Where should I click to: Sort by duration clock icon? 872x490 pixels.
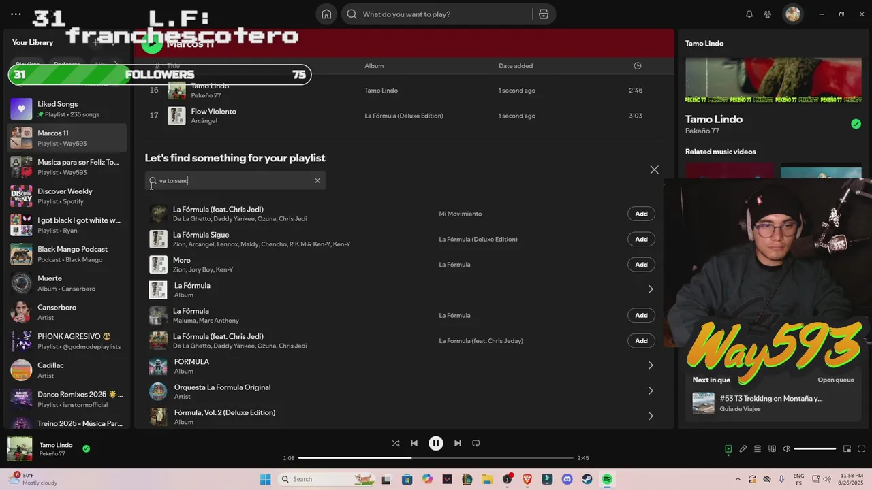click(x=638, y=66)
